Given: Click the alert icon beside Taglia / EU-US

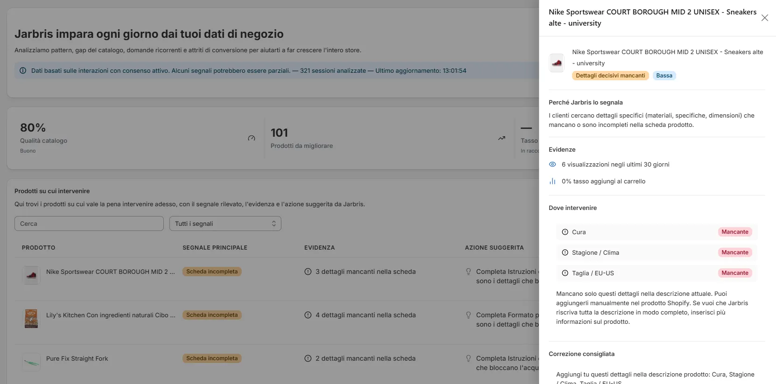Looking at the screenshot, I should (x=565, y=273).
